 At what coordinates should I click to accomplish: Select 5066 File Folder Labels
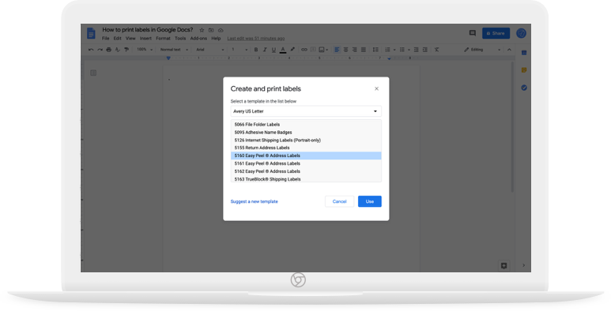pyautogui.click(x=306, y=125)
